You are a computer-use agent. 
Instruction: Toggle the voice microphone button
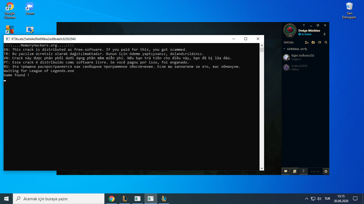point(303,171)
